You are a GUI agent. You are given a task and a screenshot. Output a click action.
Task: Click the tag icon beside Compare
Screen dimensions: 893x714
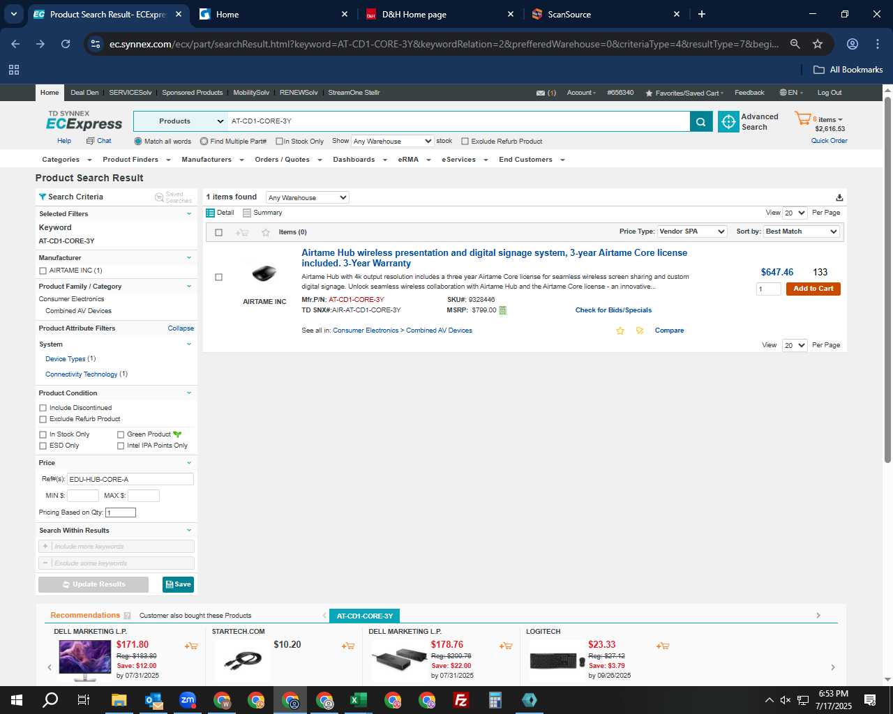tap(640, 331)
